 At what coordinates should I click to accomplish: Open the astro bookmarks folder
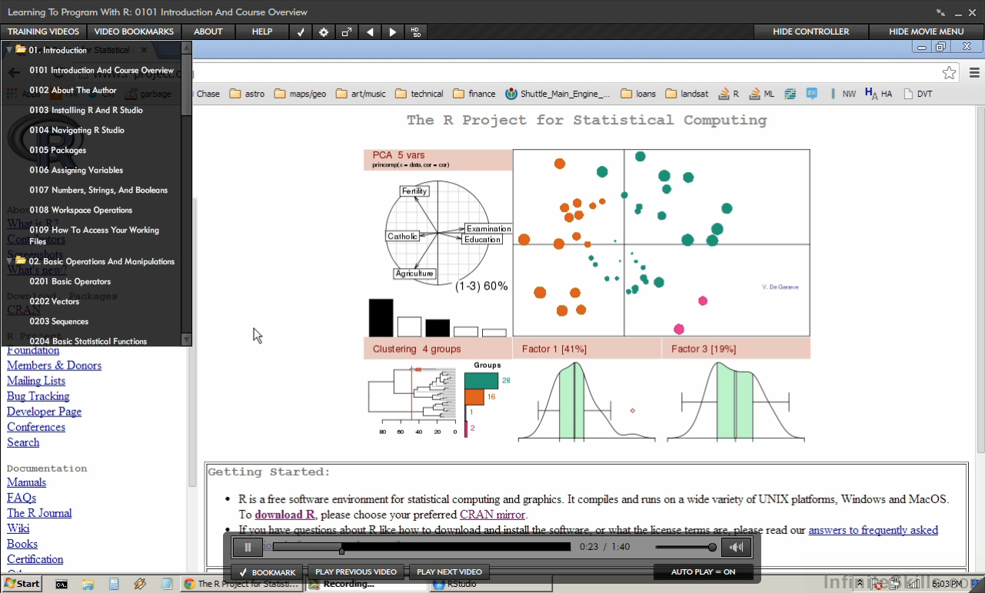tap(247, 94)
